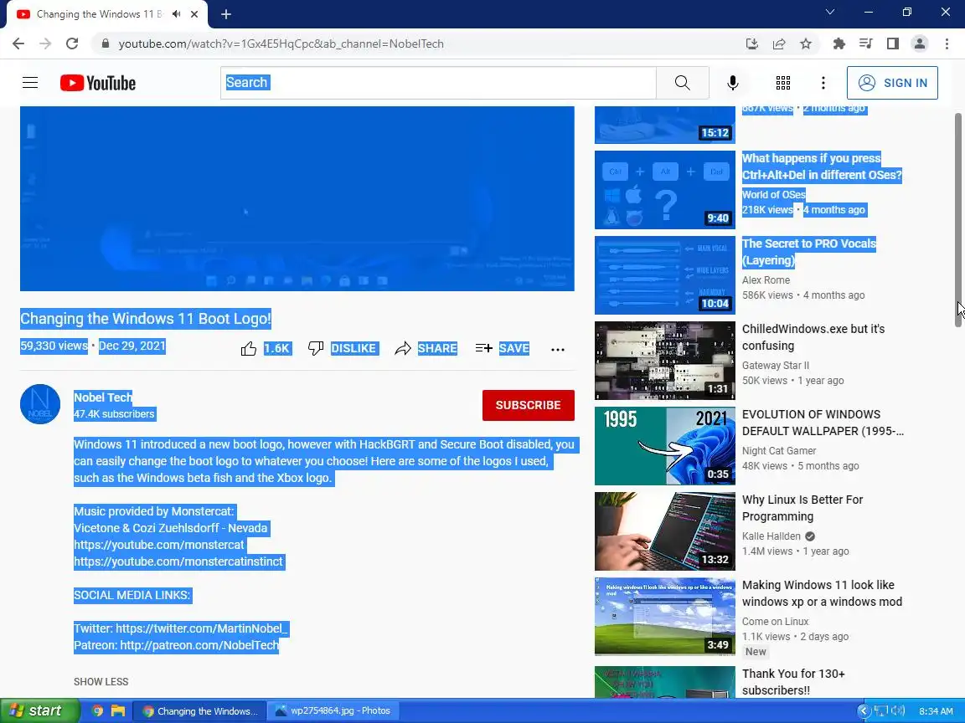Open file explorer quick launch folder icon
Image resolution: width=965 pixels, height=723 pixels.
tap(118, 710)
